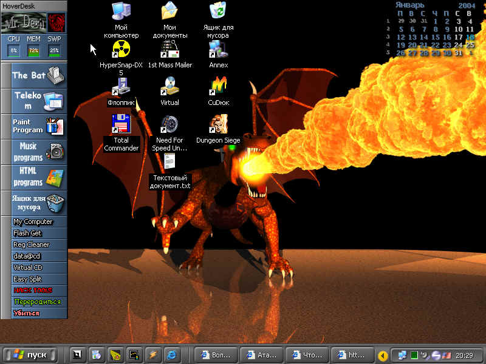Screen dimensions: 486x364
Task: Select Reg Cleaner in HoverDesk list
Action: pos(39,244)
